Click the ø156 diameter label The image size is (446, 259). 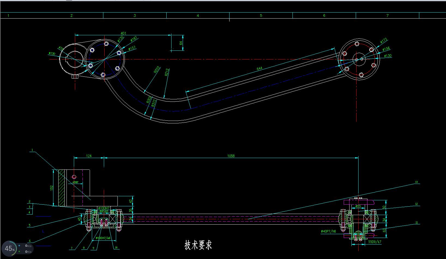pos(386,49)
